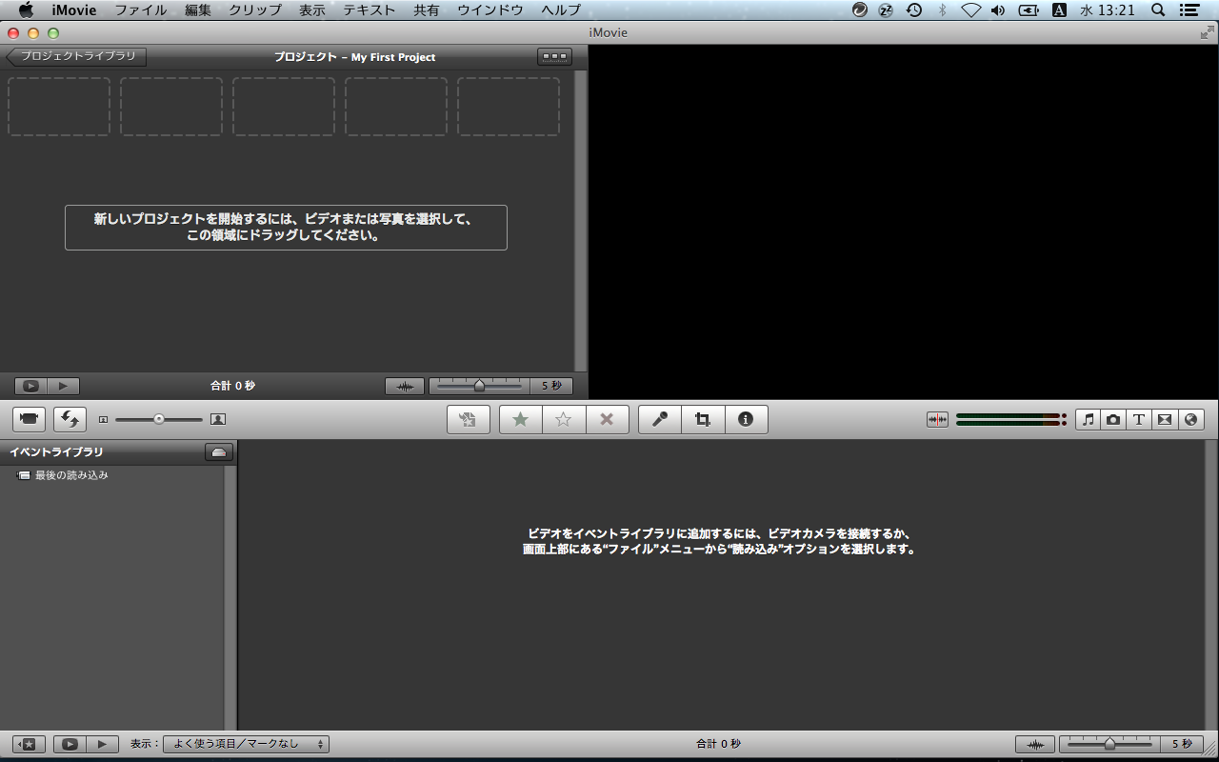Screen dimensions: 1219x762
Task: Swap Events and Projects areas
Action: click(x=70, y=418)
